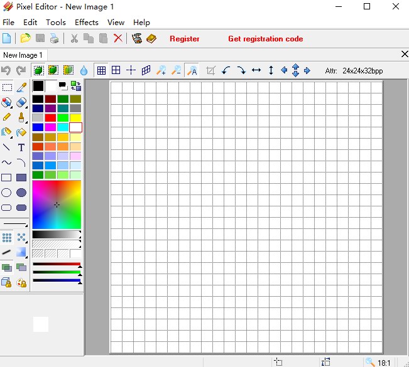Click the flip horizontal arrow icon
Screen dimensions: 409x367
256,71
